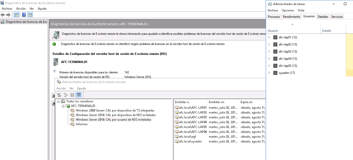Collapse the Todos los servidores tree node
This screenshot has width=353, height=160.
[58, 101]
